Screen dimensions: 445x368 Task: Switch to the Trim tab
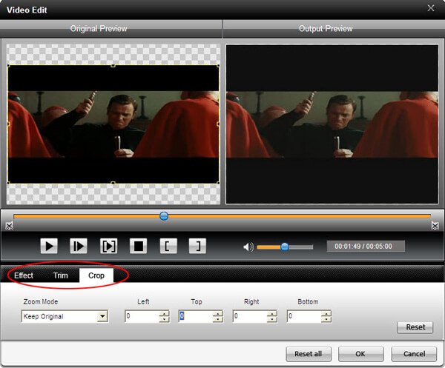[x=61, y=275]
